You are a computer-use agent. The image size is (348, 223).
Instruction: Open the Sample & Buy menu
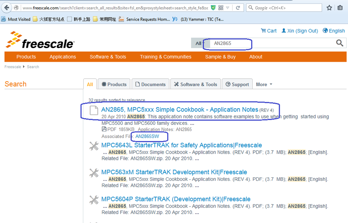click(x=221, y=57)
